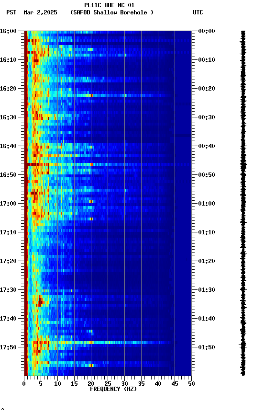Click the 15 Hz frequency axis label
This screenshot has width=264, height=414.
74,384
